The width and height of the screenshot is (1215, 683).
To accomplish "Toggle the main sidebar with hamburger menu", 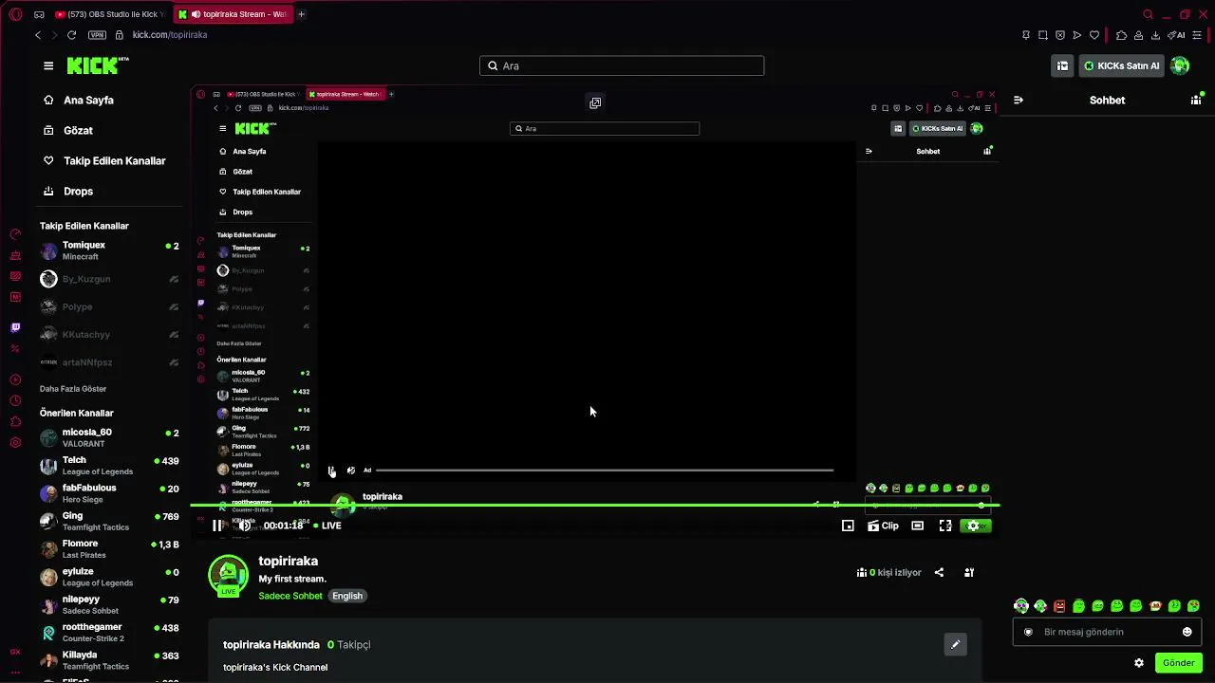I will click(x=48, y=65).
